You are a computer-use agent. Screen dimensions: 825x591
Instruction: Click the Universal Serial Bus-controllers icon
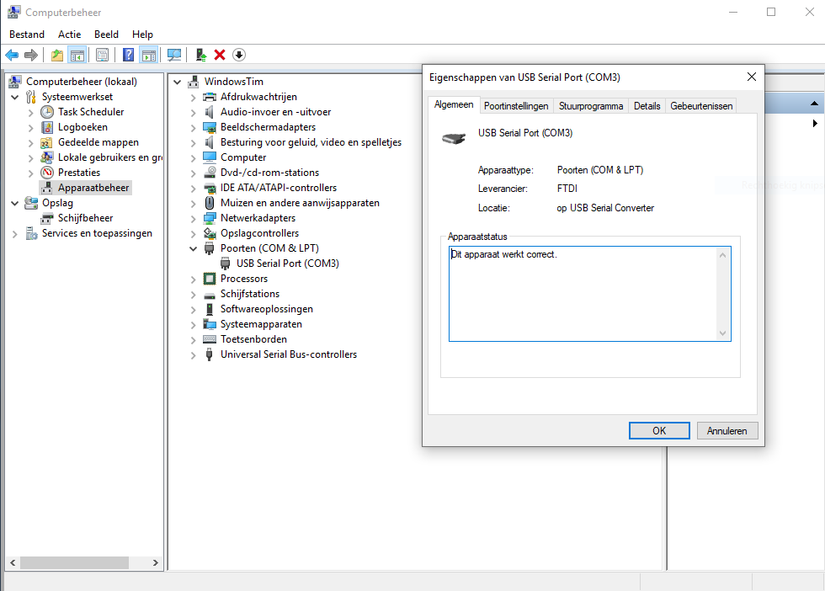(x=210, y=354)
